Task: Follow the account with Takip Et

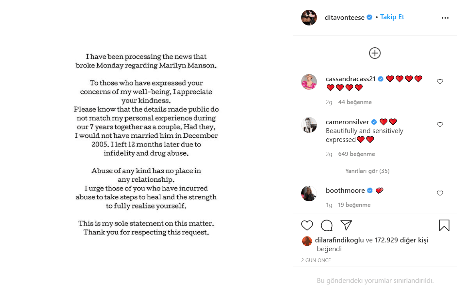Action: pos(392,17)
